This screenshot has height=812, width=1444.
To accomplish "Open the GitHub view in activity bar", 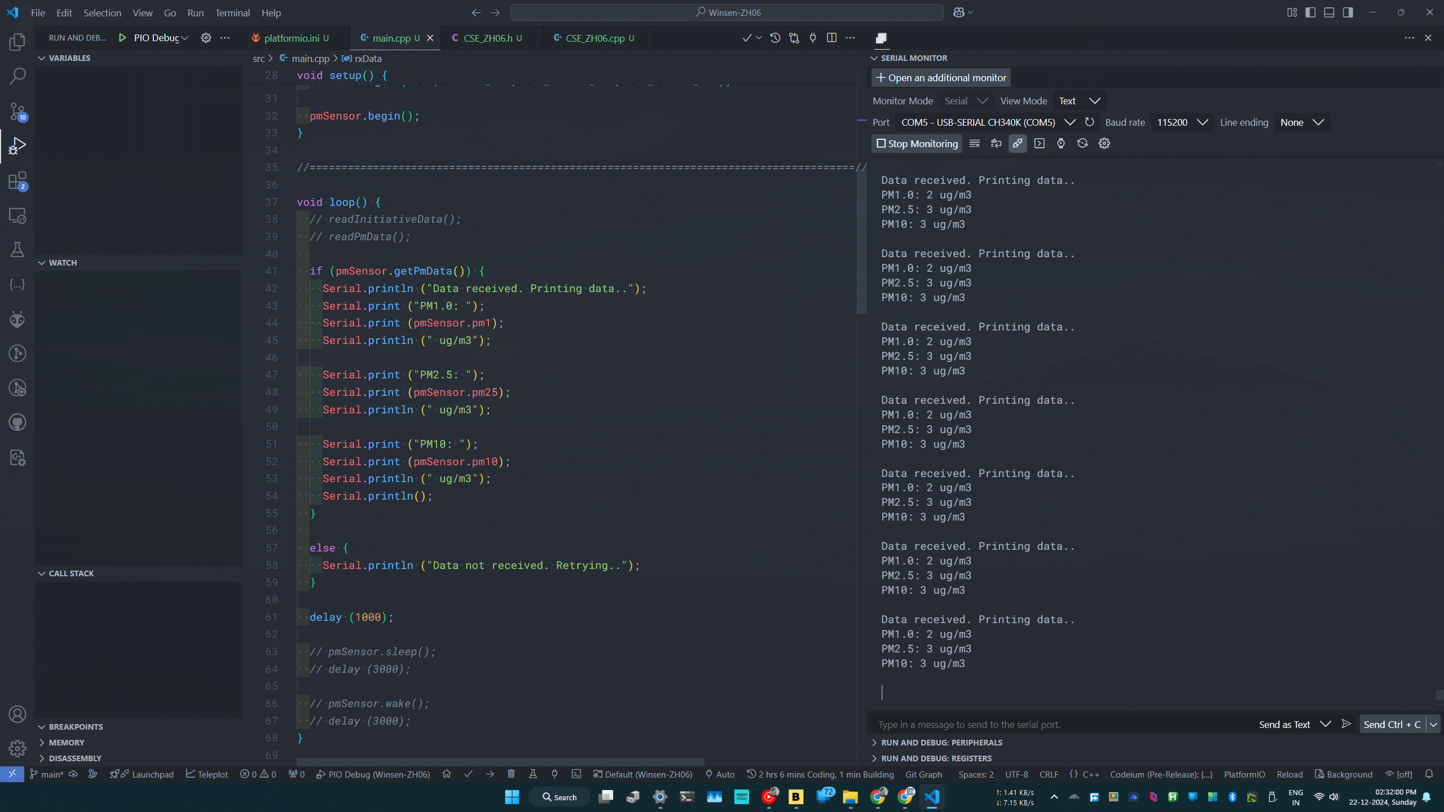I will point(17,422).
